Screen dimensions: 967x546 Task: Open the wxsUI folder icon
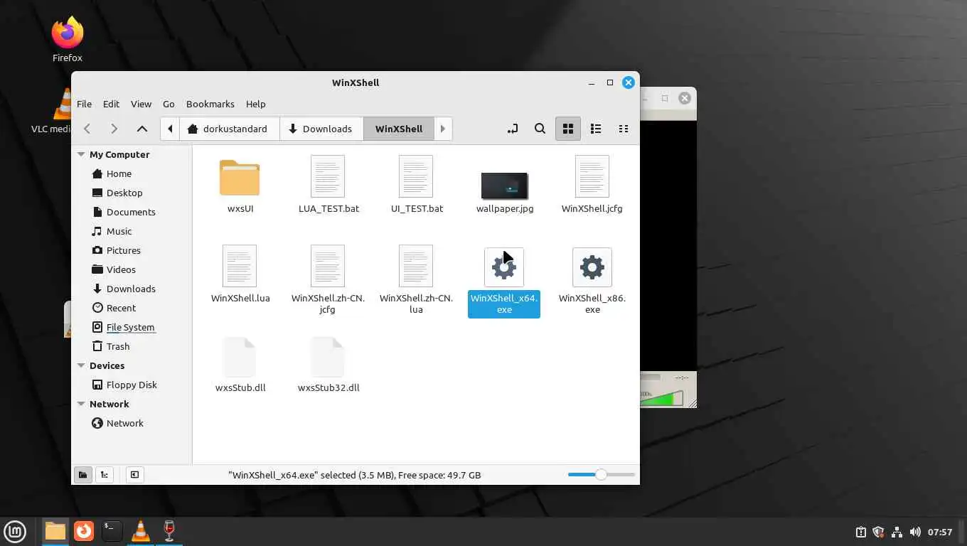click(240, 178)
